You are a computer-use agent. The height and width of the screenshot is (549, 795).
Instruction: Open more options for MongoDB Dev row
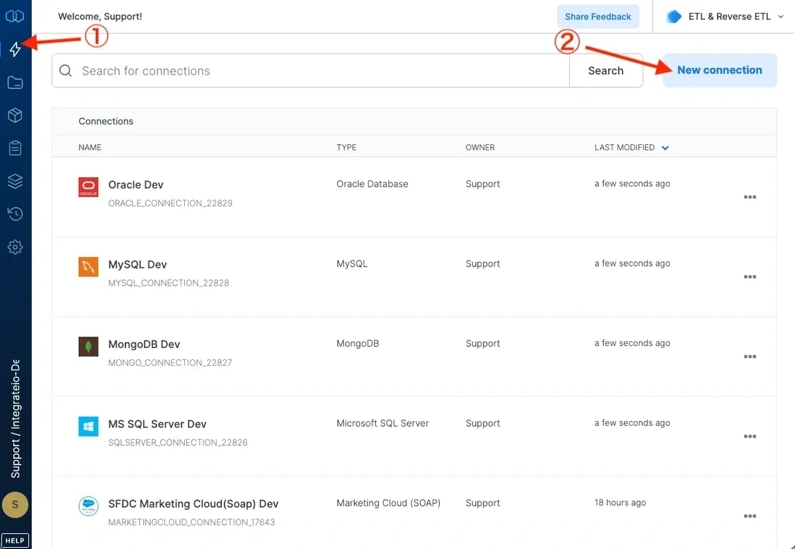point(750,357)
